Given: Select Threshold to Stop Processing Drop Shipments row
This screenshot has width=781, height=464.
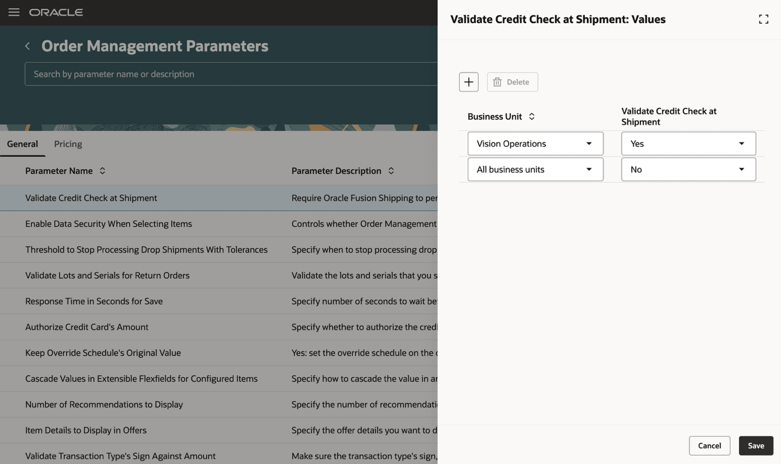Looking at the screenshot, I should (219, 250).
